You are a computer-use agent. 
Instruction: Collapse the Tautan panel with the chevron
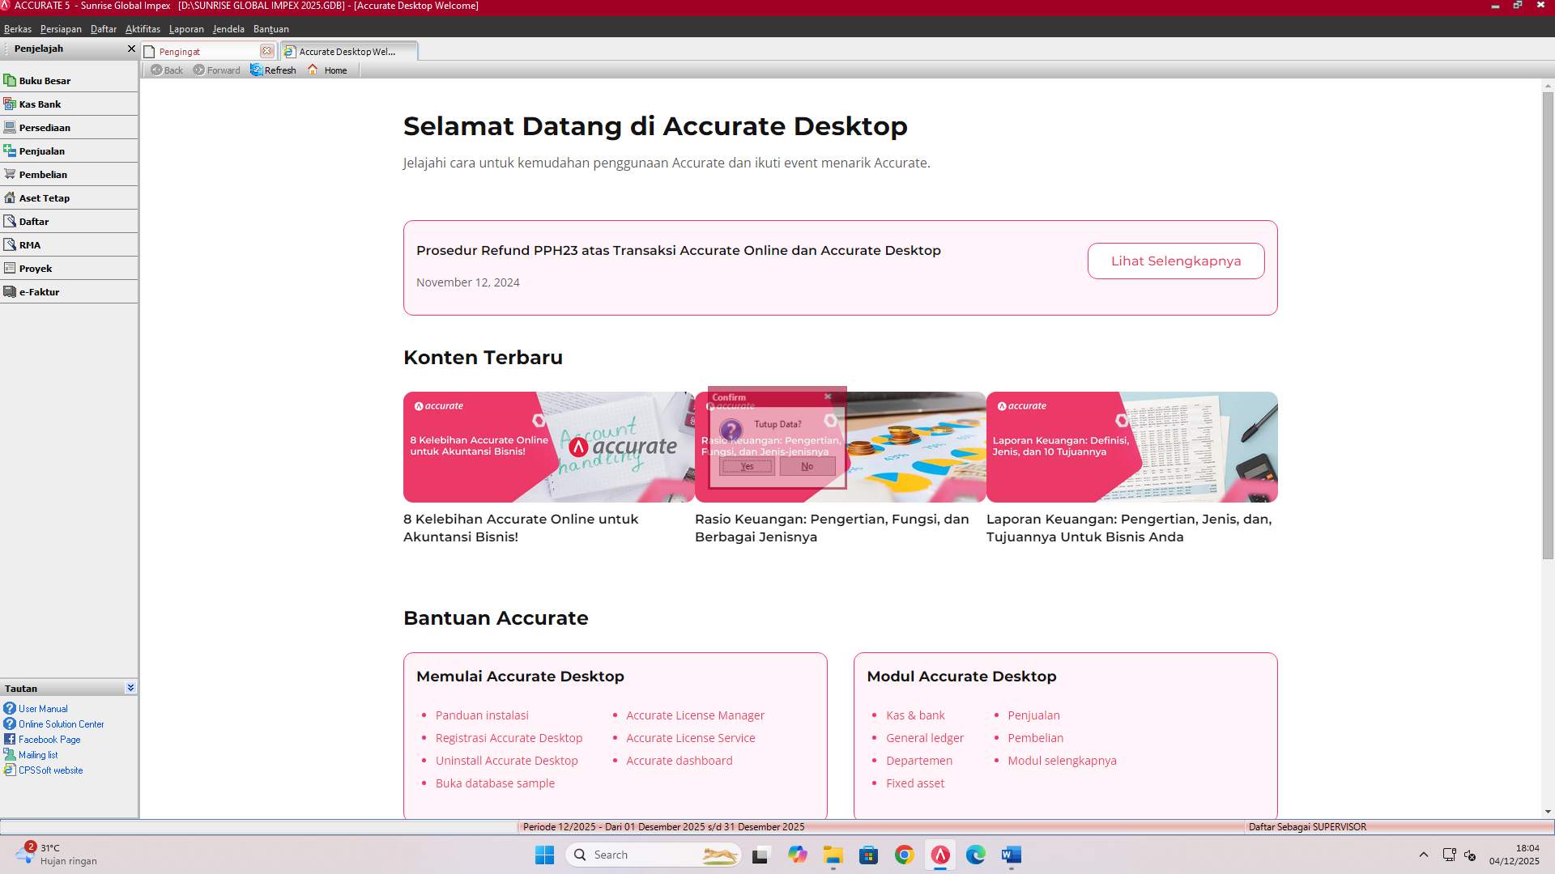point(130,687)
